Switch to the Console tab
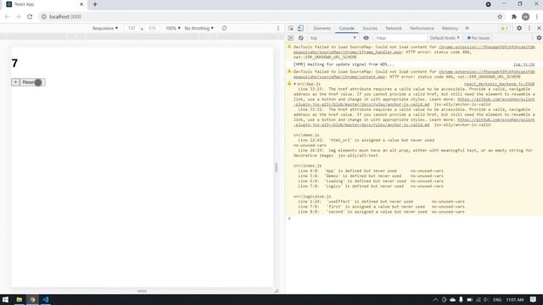 point(347,28)
